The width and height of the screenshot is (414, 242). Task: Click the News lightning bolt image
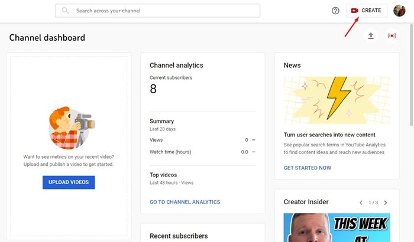pyautogui.click(x=337, y=100)
